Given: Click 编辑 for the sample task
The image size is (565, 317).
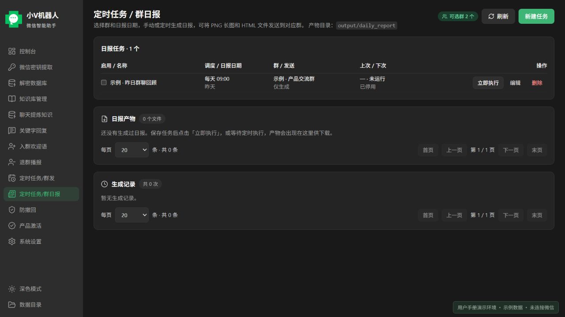Looking at the screenshot, I should pyautogui.click(x=515, y=83).
